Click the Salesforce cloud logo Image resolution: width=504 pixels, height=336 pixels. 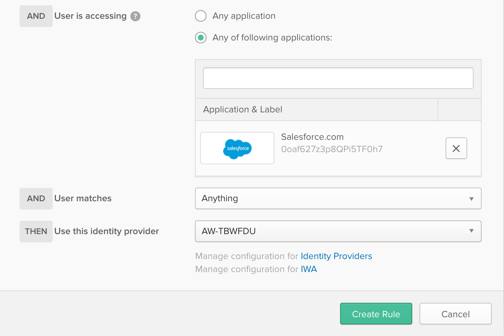[237, 148]
